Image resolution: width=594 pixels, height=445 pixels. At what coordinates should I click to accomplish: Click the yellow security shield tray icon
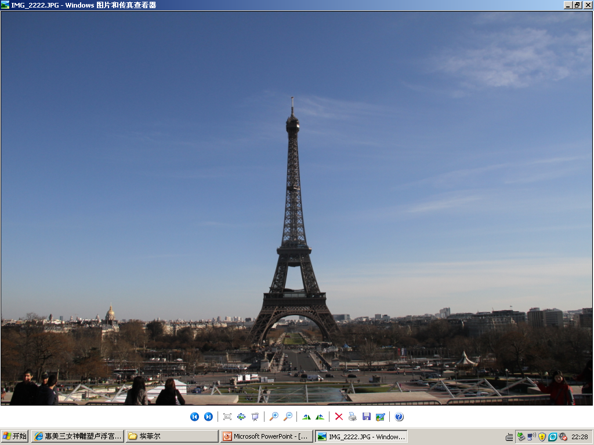click(x=542, y=437)
